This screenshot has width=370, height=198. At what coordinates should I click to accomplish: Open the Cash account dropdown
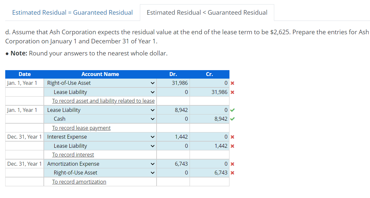point(152,119)
